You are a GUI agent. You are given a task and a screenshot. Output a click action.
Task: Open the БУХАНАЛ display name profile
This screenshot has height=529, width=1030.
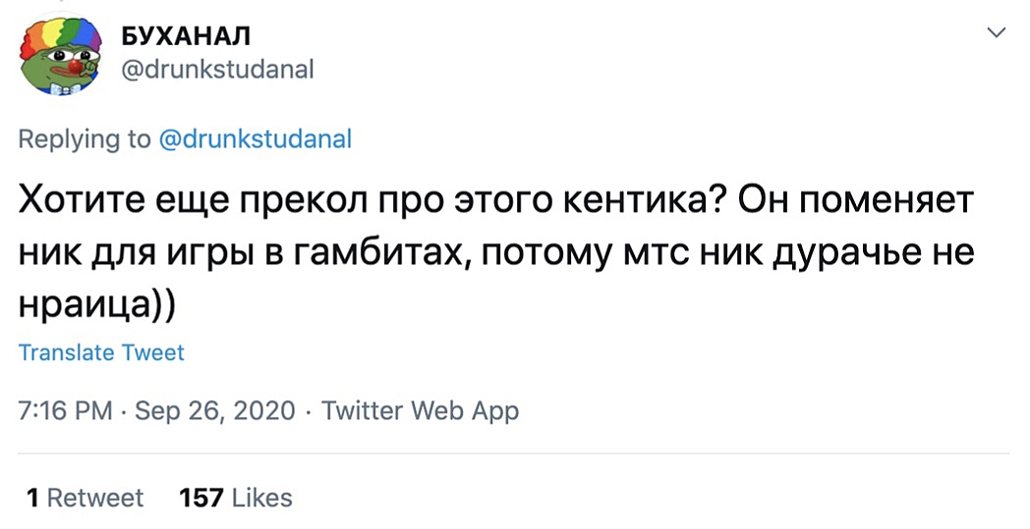[185, 36]
